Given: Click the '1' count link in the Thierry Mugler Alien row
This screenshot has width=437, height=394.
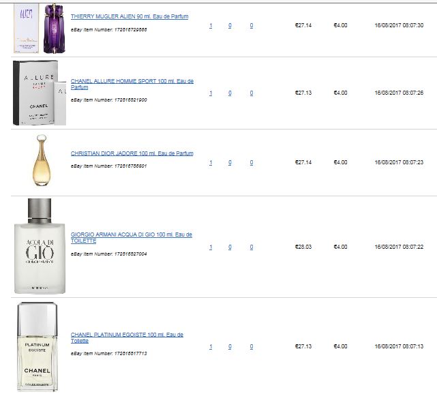Looking at the screenshot, I should tap(211, 26).
